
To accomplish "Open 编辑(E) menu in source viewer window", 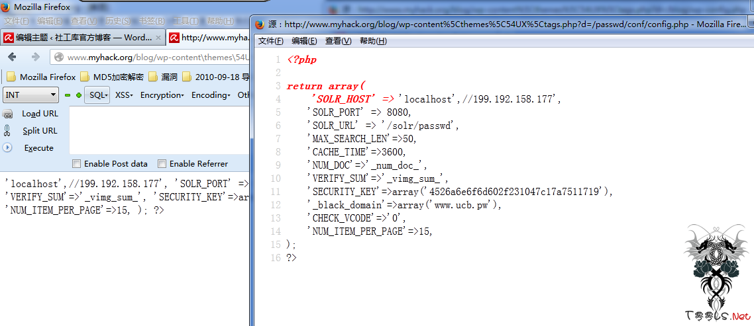I will [304, 41].
